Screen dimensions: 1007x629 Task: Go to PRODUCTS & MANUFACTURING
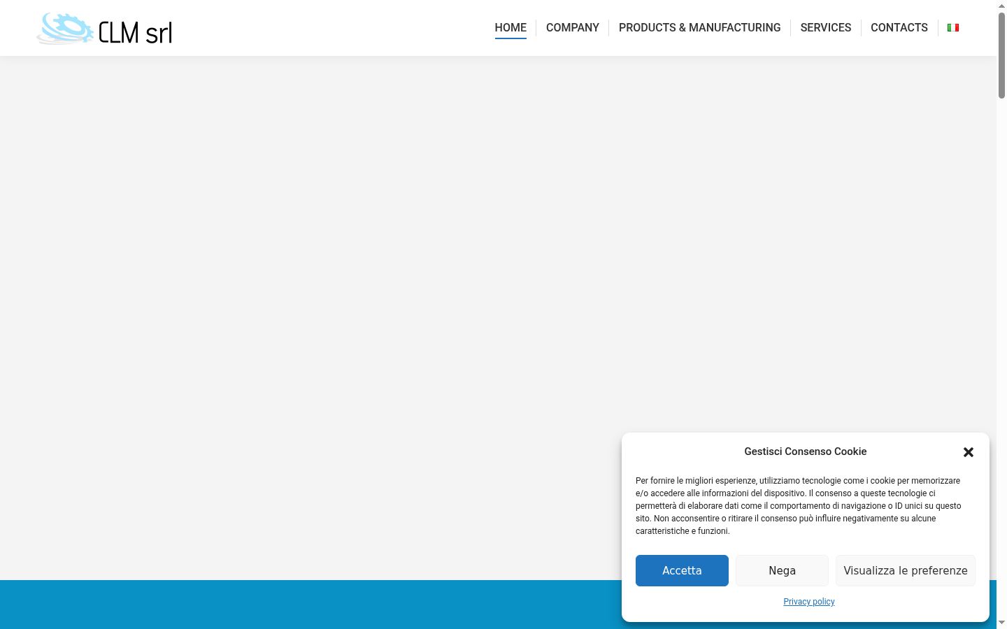coord(700,28)
